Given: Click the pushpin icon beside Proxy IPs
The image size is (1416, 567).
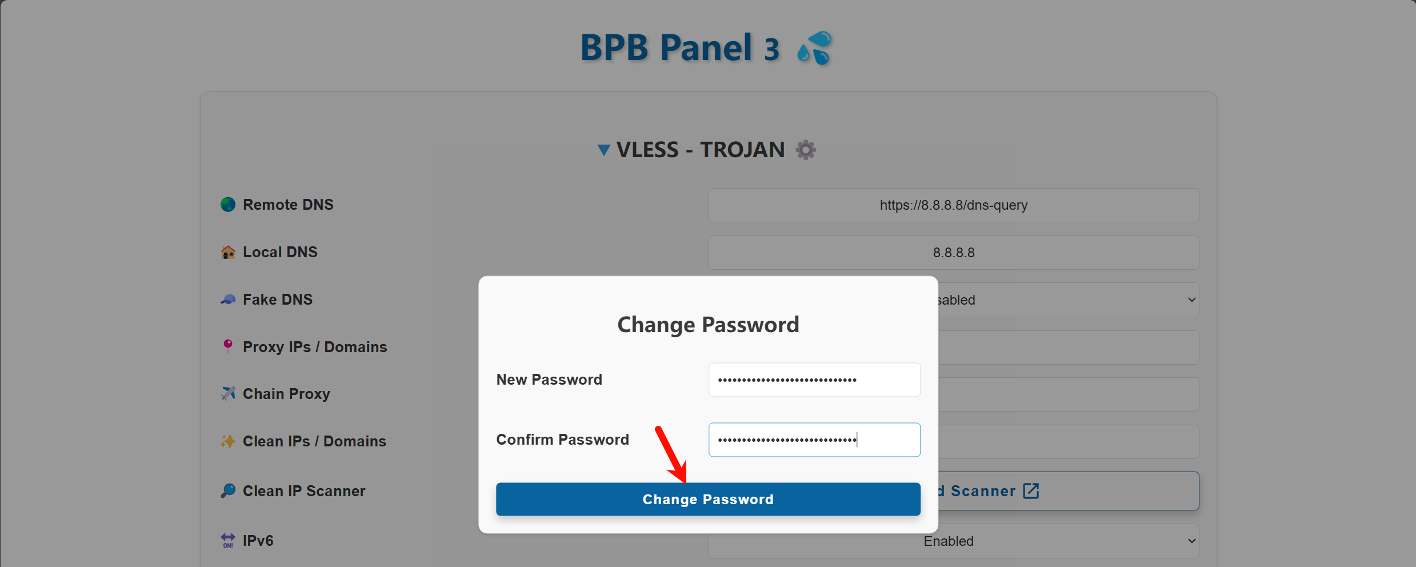Looking at the screenshot, I should point(228,346).
